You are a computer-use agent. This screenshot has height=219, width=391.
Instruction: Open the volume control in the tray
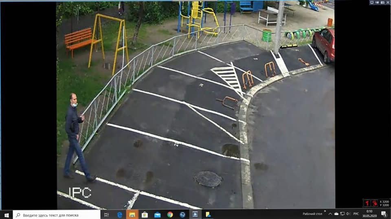(348, 214)
